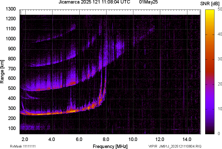This screenshot has width=222, height=149.
Task: Click the range tick label '300'
Action: 12,108
